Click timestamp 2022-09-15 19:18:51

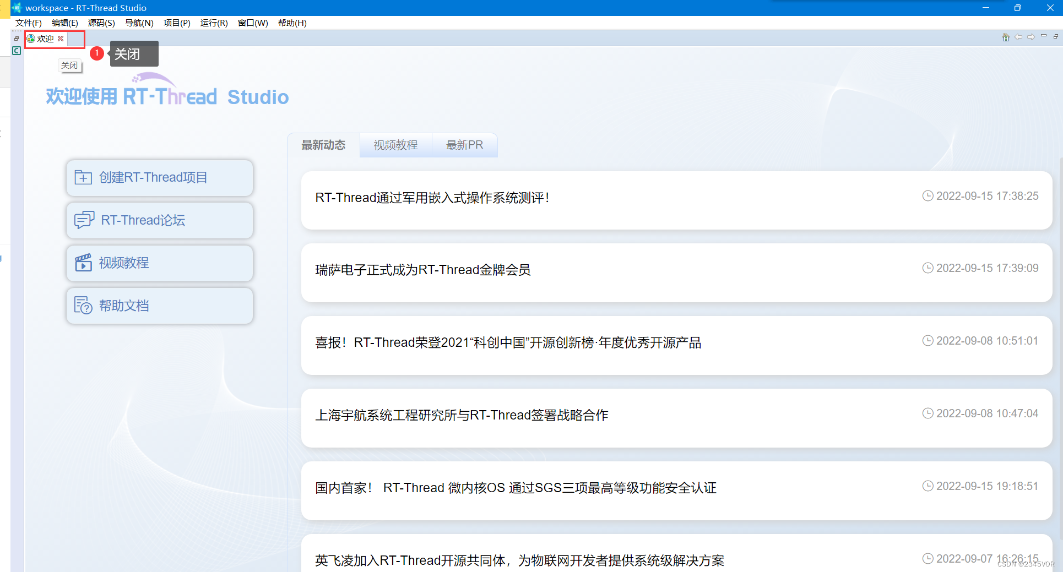pyautogui.click(x=987, y=486)
